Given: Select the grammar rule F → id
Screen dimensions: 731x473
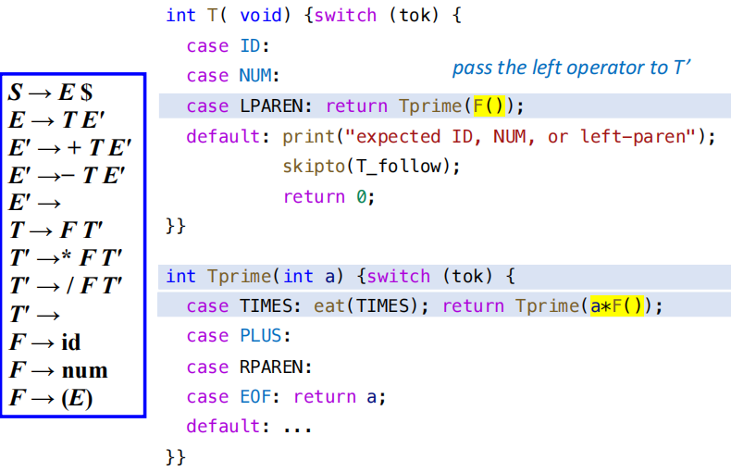Looking at the screenshot, I should (45, 342).
